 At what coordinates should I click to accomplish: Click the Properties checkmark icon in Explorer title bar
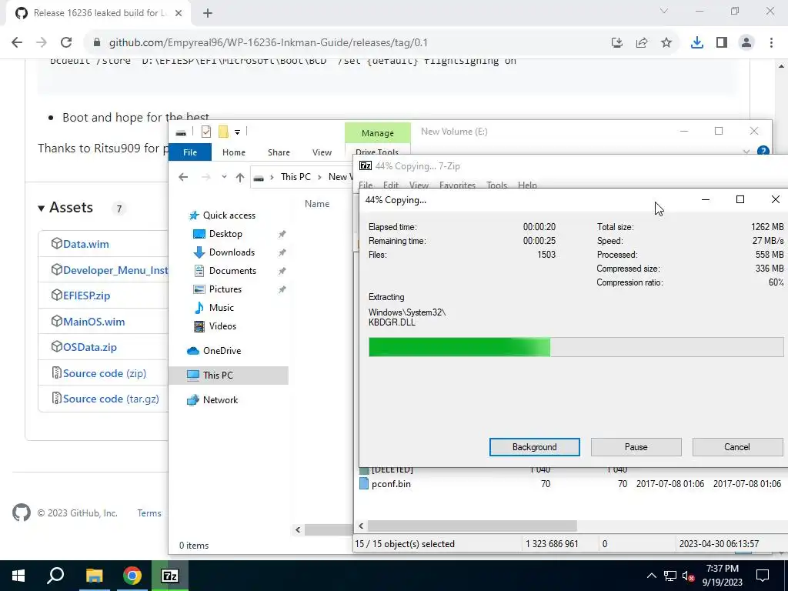coord(206,132)
